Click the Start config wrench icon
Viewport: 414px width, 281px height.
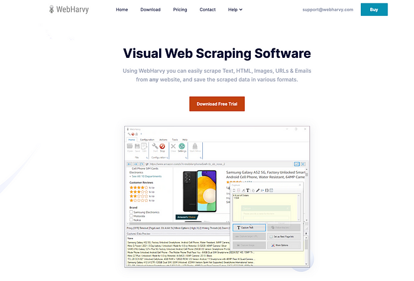pos(155,148)
